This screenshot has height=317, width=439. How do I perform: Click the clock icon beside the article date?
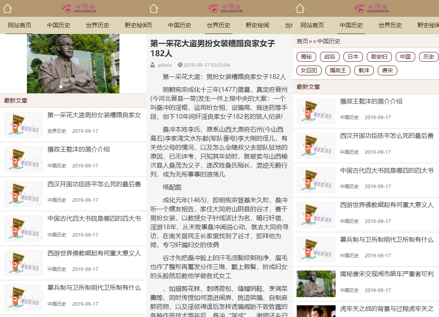click(x=180, y=65)
